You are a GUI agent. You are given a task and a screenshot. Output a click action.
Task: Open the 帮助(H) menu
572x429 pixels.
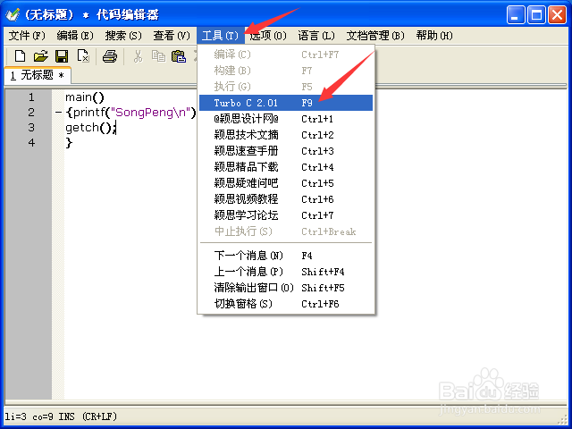tap(434, 36)
